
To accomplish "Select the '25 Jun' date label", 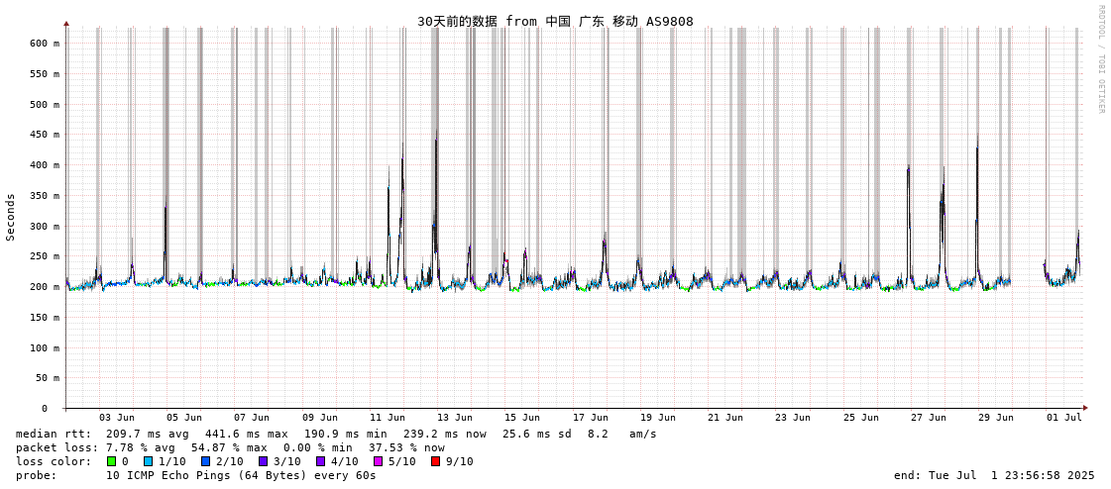I will point(861,418).
